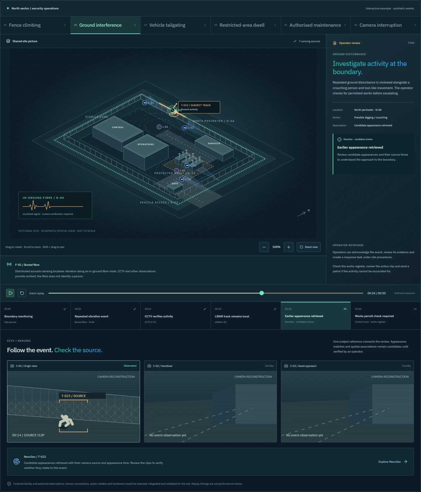Reset the site map view
The image size is (421, 492).
pos(309,247)
